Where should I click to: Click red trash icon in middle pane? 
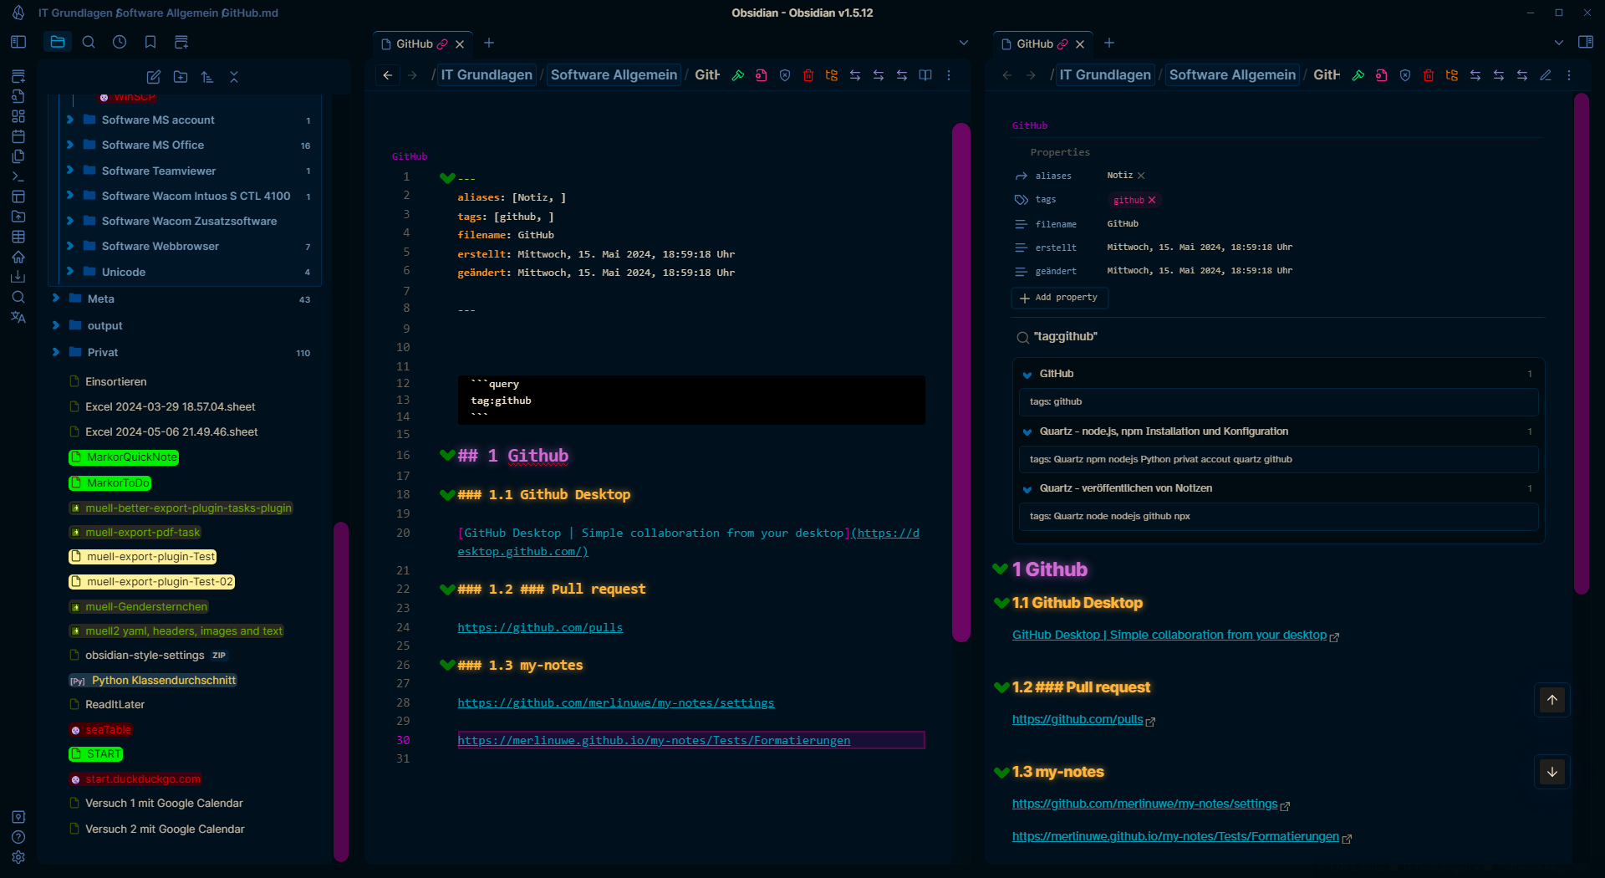[x=808, y=75]
